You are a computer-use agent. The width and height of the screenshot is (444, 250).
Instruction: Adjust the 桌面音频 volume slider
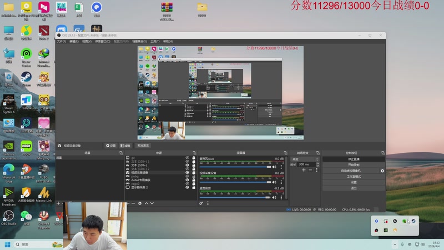pyautogui.click(x=235, y=198)
